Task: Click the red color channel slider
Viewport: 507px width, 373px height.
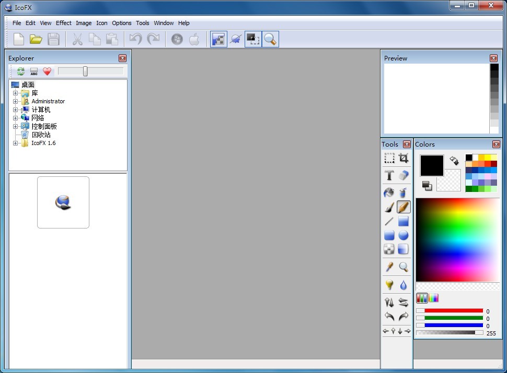Action: click(x=453, y=311)
